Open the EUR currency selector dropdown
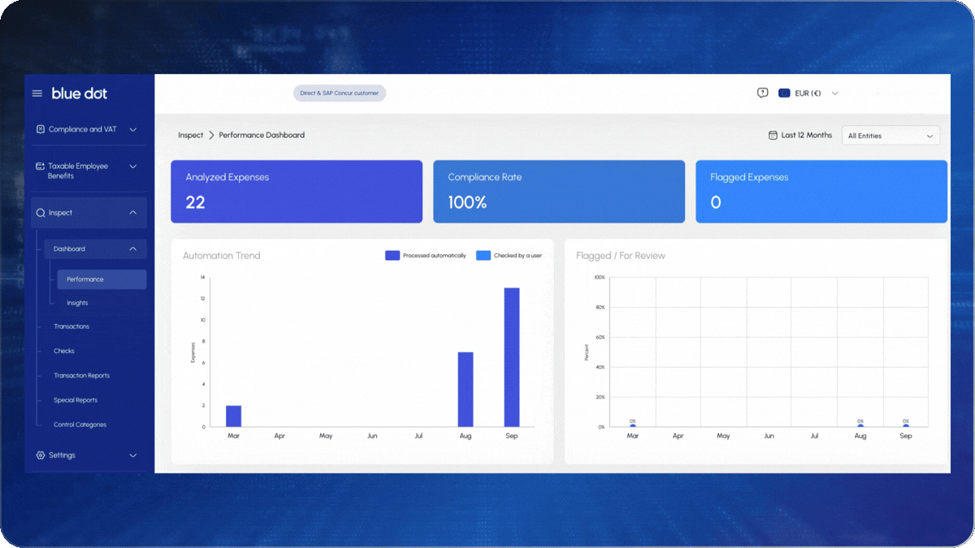Viewport: 975px width, 548px height. point(834,93)
